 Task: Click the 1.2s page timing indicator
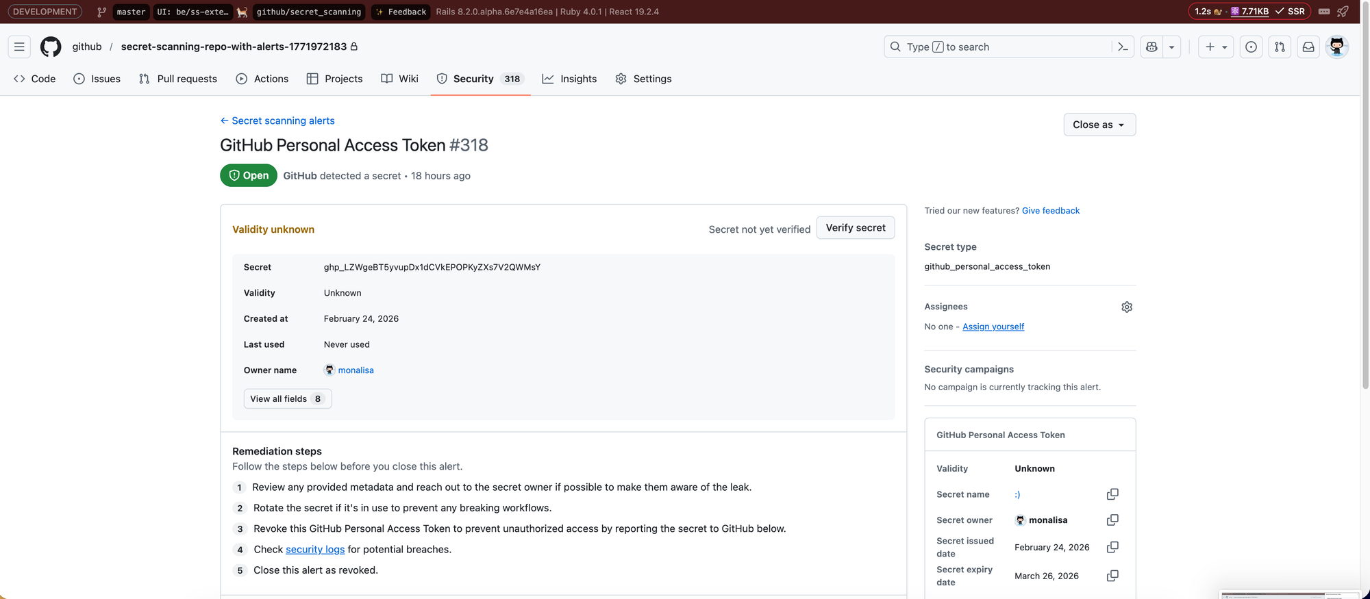tap(1208, 12)
